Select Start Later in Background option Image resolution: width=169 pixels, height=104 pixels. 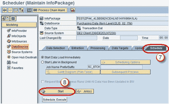pos(42,62)
